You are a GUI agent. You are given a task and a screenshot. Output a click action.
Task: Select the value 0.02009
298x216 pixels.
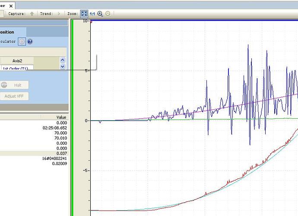click(60, 164)
